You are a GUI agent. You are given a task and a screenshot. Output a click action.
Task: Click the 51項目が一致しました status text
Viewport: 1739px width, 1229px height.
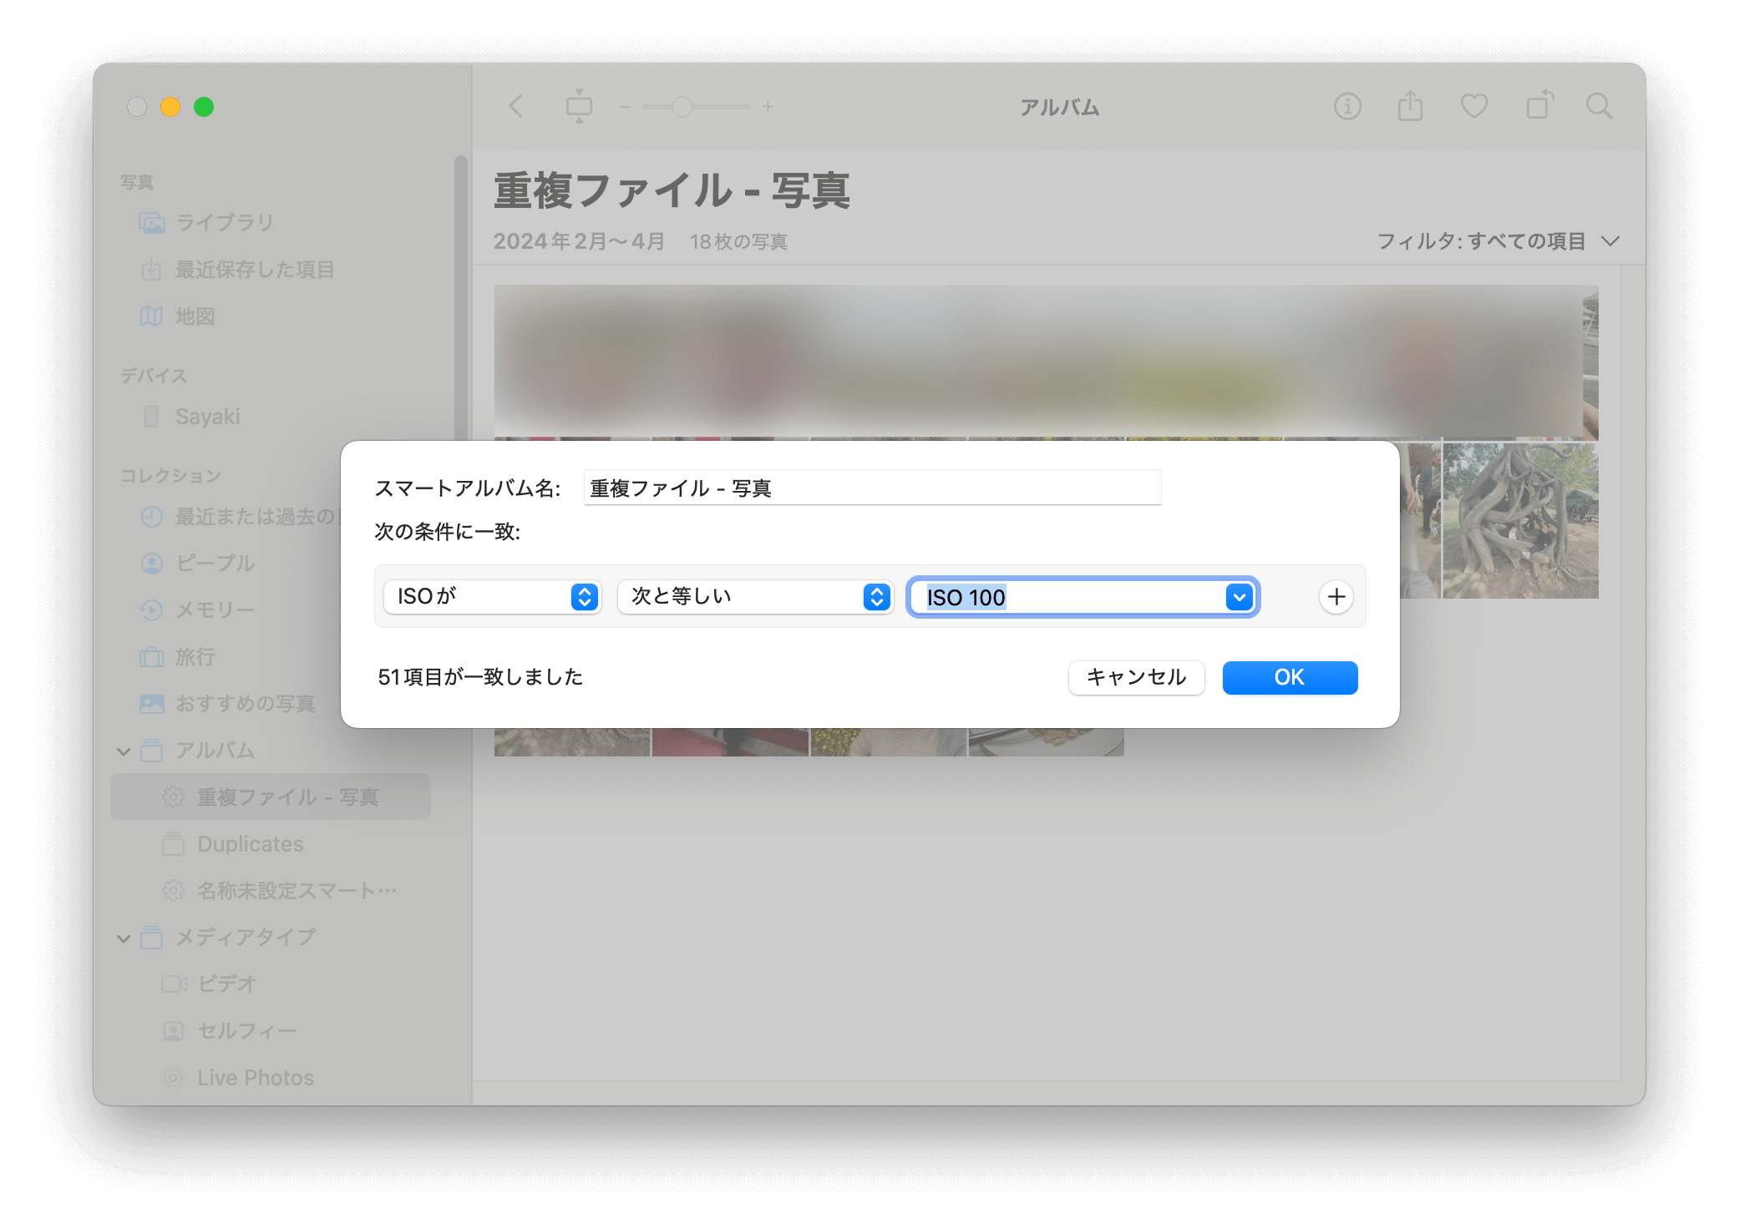[480, 677]
